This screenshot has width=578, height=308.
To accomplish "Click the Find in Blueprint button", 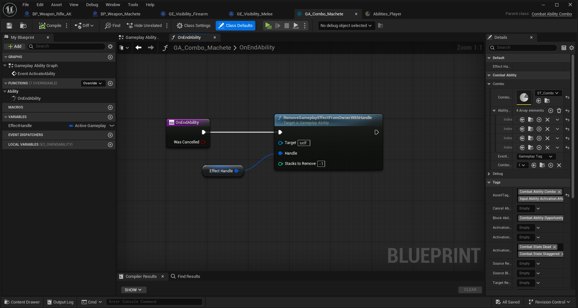I will [x=113, y=26].
